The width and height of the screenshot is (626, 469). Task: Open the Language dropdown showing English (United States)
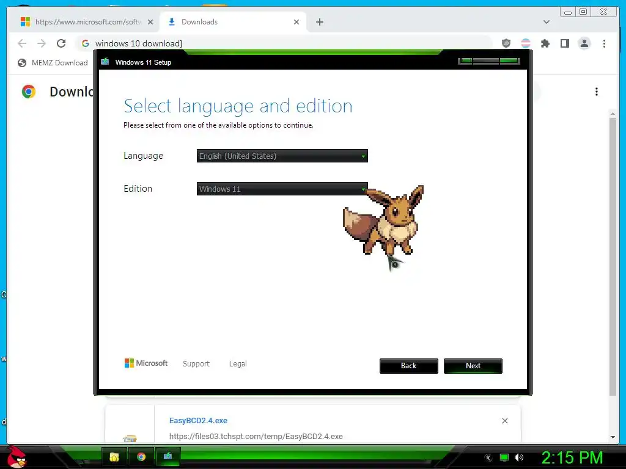pyautogui.click(x=282, y=156)
